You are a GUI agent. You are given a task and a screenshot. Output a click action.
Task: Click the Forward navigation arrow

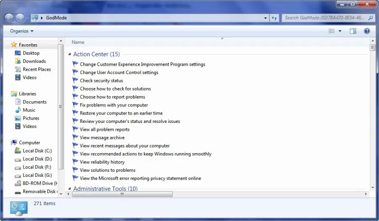click(20, 18)
